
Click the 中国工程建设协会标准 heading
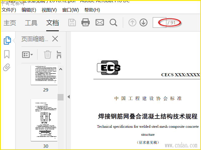(148, 98)
